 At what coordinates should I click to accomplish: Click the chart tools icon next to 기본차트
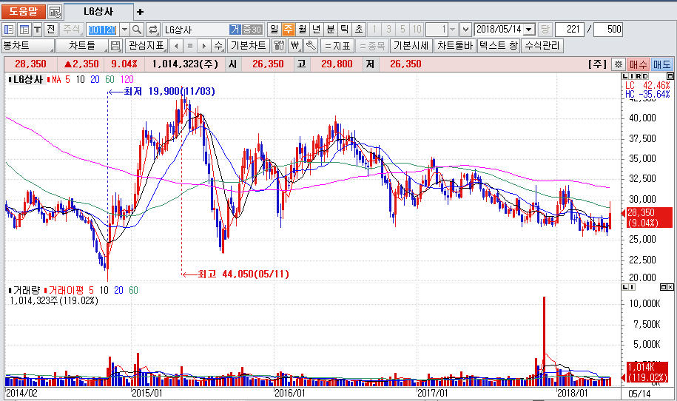279,46
